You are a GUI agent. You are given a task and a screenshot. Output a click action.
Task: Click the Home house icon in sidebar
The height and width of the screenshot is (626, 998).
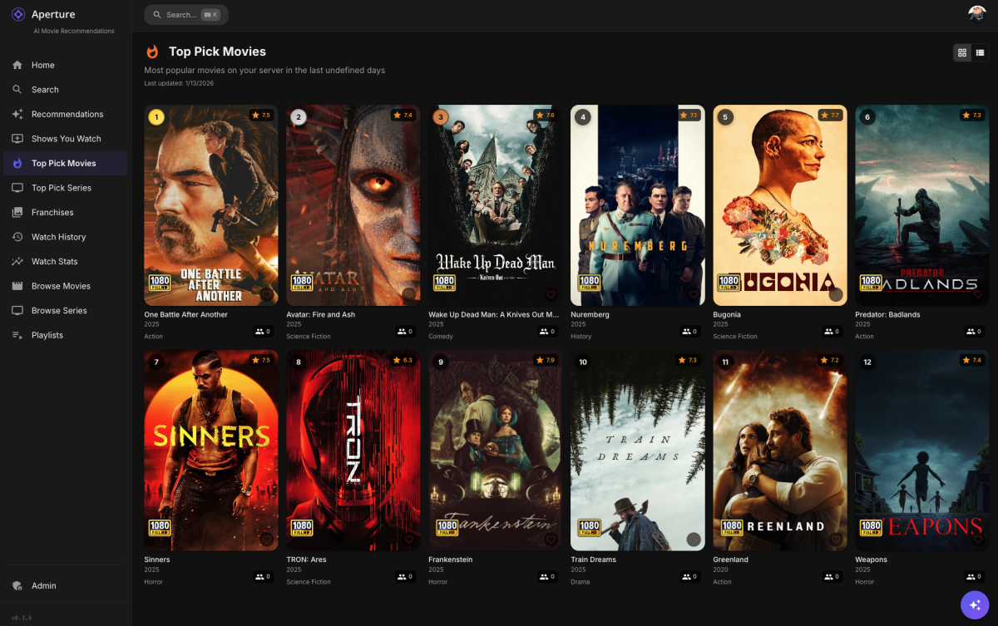click(x=17, y=65)
